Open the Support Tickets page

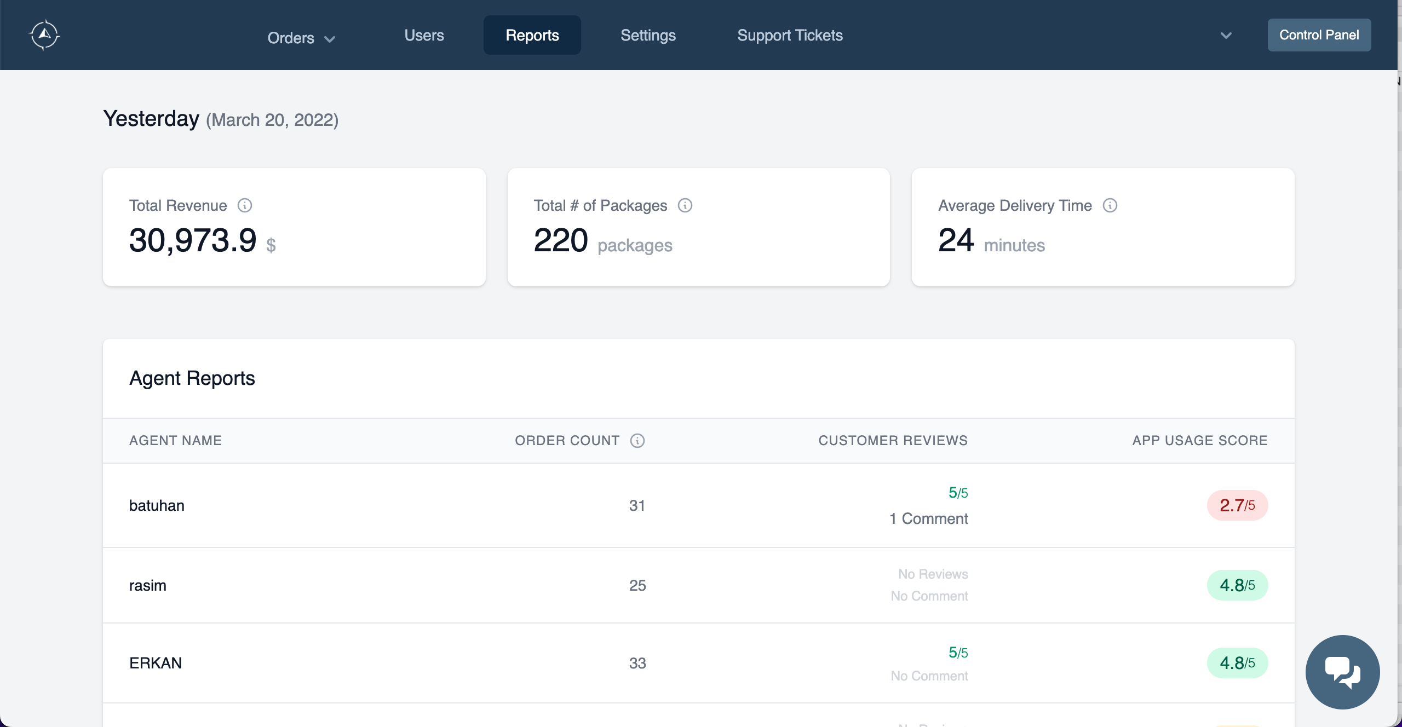tap(790, 35)
